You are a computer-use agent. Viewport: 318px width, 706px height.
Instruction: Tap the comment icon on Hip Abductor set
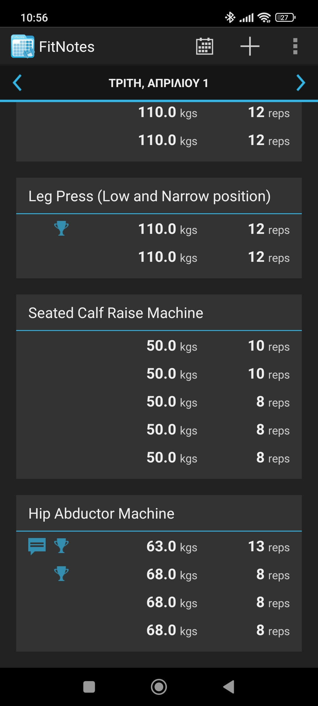[37, 546]
